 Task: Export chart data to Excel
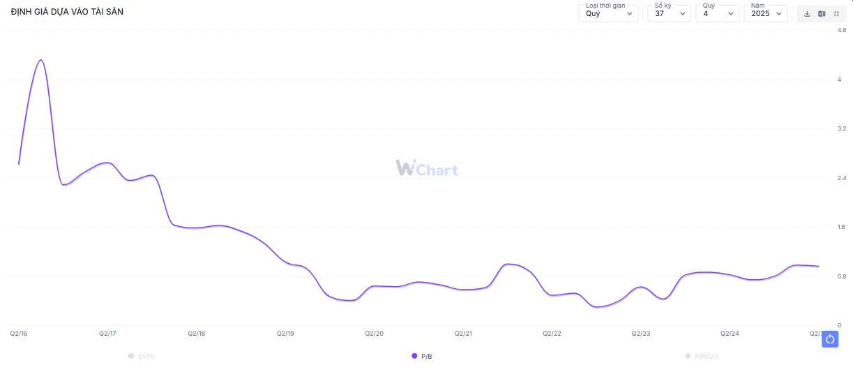pos(822,14)
